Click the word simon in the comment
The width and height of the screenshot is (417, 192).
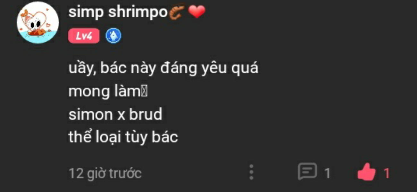pos(91,115)
